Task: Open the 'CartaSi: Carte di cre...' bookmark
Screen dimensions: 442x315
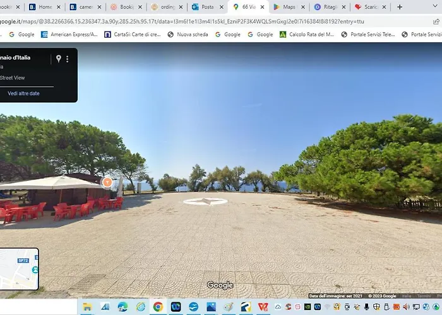Action: coord(133,34)
